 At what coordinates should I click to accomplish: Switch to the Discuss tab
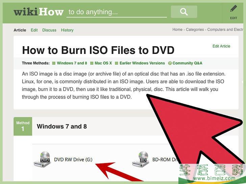click(x=49, y=30)
